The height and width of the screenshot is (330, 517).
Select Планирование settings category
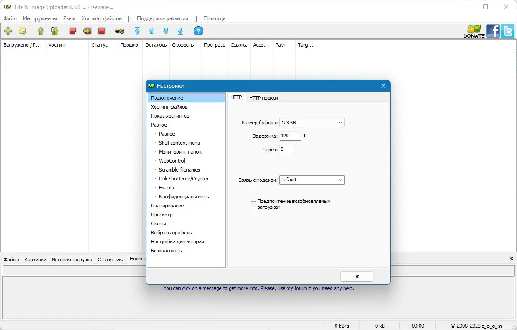(168, 206)
